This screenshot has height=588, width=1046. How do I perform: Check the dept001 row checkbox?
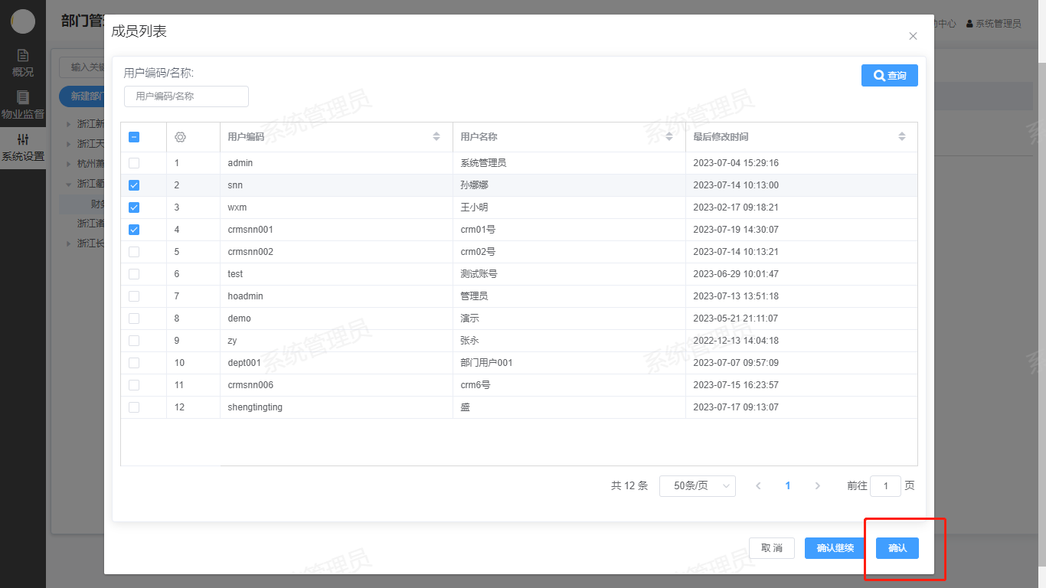tap(134, 363)
